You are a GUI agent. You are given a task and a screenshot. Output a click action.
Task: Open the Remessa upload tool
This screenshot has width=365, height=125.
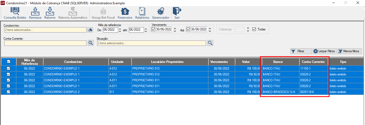tap(35, 13)
